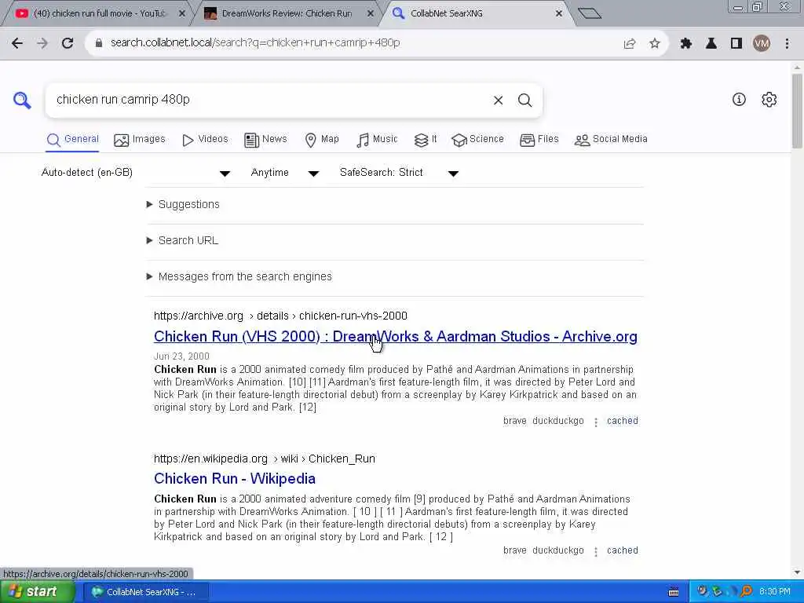
Task: Open Chicken Run (VHS 2000) Archive.org result
Action: click(396, 337)
